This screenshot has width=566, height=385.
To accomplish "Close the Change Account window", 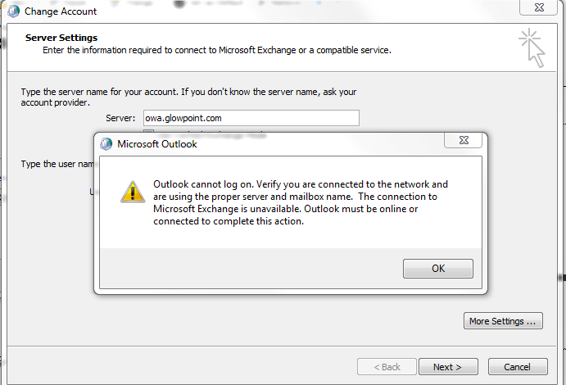I will pyautogui.click(x=542, y=10).
